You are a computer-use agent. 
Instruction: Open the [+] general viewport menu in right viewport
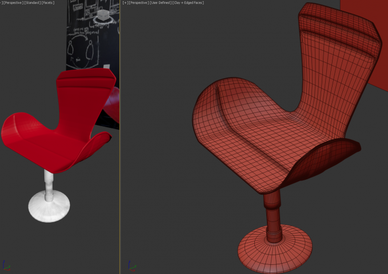coord(125,3)
